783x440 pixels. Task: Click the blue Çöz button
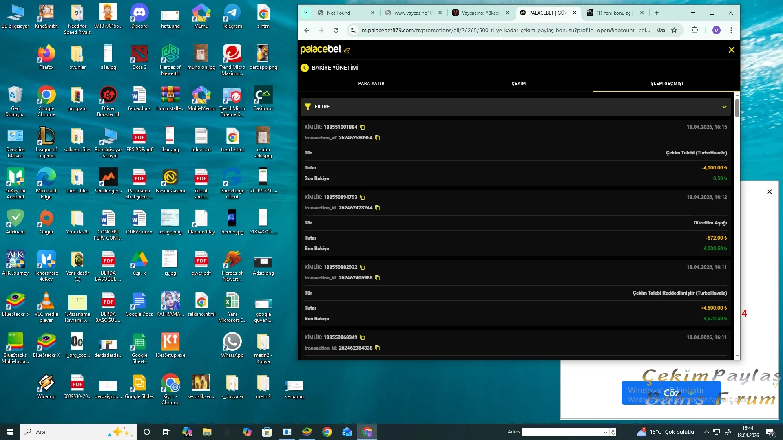(x=671, y=393)
